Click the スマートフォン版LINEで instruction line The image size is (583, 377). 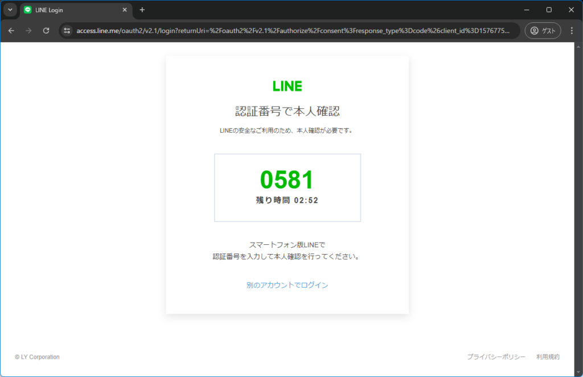point(287,245)
